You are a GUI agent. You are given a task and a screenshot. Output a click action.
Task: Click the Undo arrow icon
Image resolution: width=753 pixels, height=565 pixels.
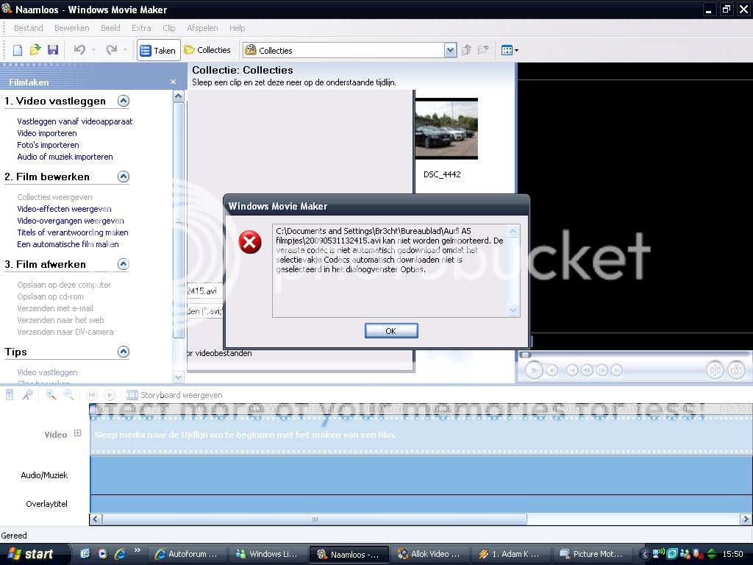click(79, 49)
